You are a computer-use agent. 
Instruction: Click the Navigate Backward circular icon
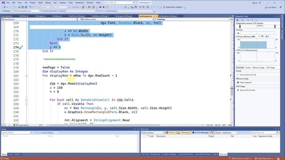click(x=4, y=7)
